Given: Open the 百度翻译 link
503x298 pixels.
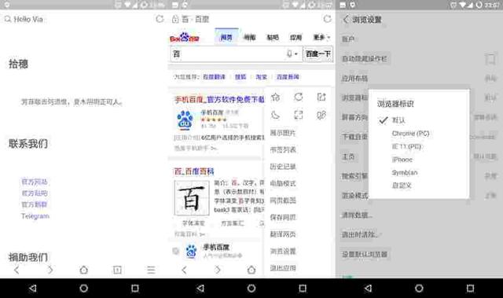Looking at the screenshot, I should click(x=214, y=77).
